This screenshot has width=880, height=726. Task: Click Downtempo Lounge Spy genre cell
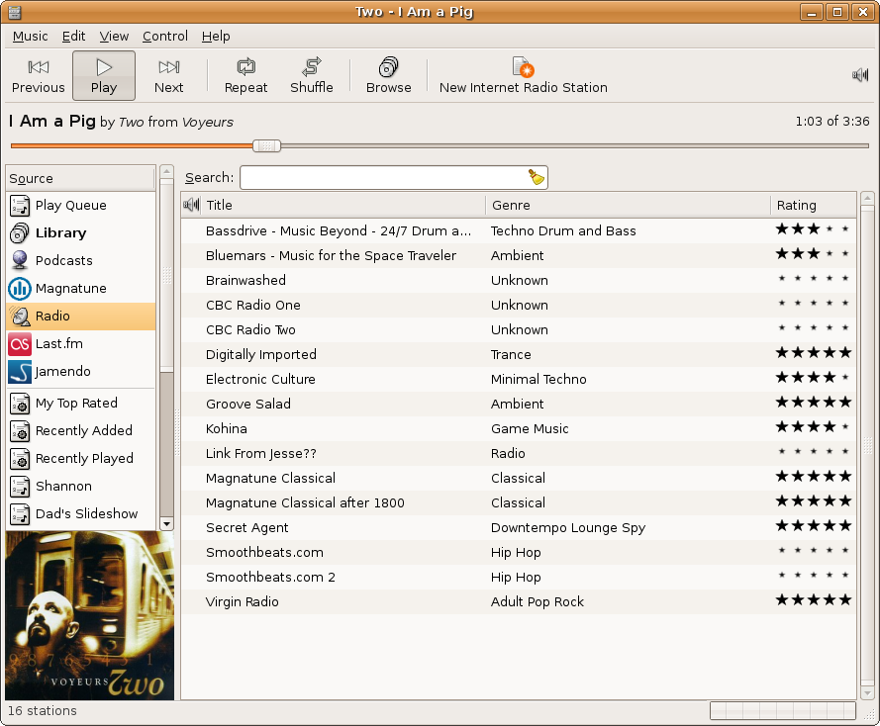tap(568, 527)
